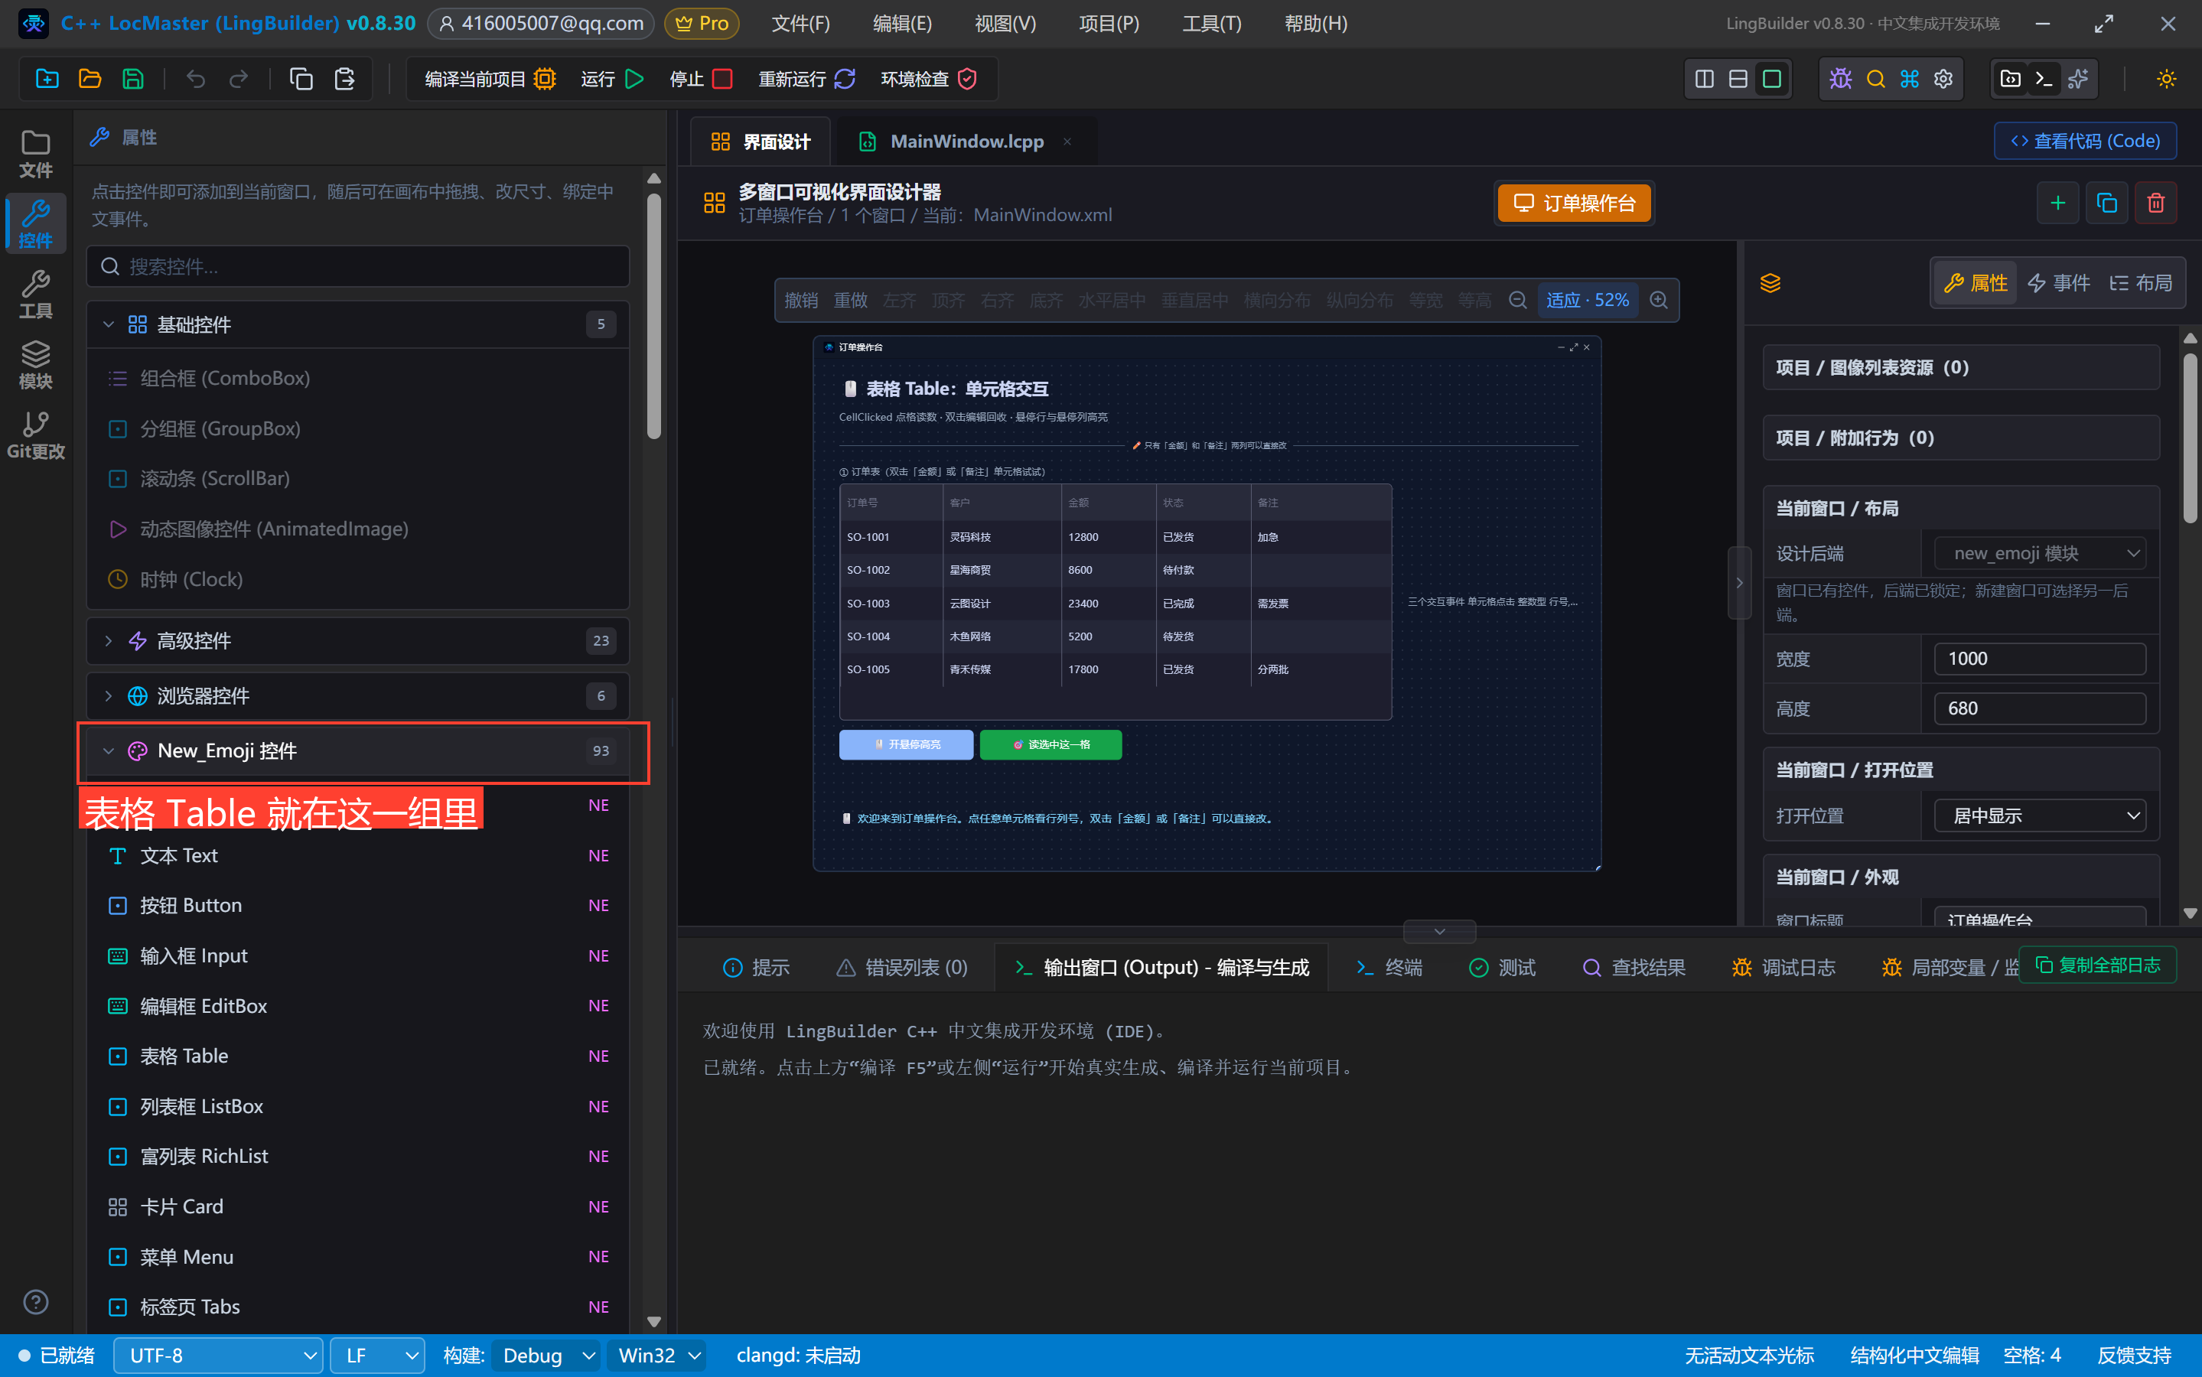Click the undo arrow in top toolbar
This screenshot has width=2202, height=1377.
[x=196, y=80]
